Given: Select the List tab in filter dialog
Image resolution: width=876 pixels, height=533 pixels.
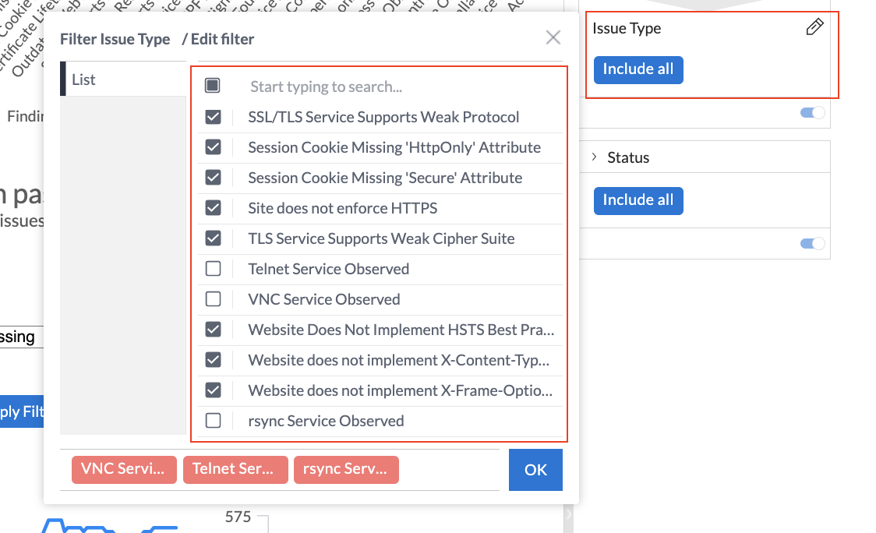Looking at the screenshot, I should click(x=123, y=79).
